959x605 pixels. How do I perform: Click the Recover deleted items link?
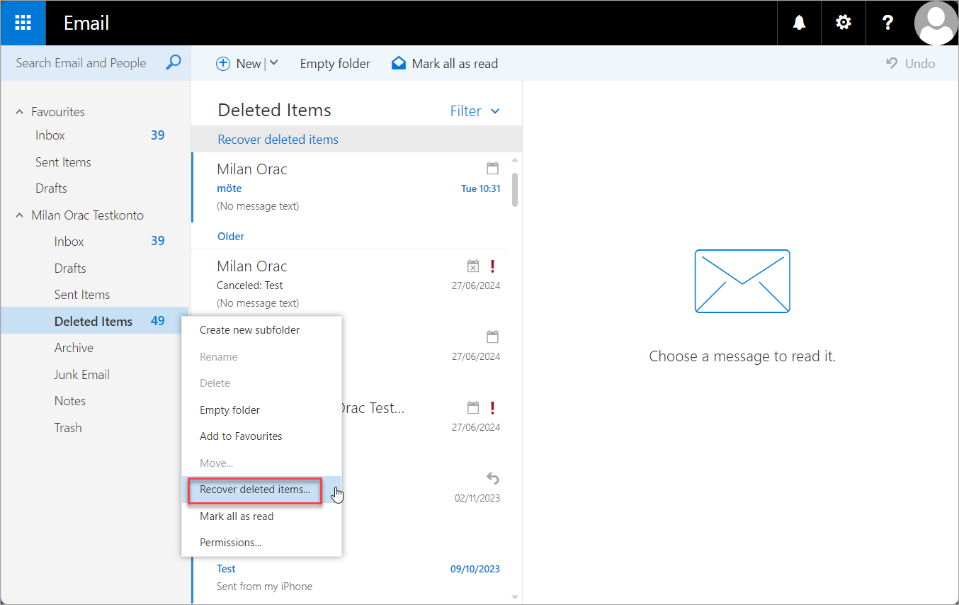tap(278, 140)
